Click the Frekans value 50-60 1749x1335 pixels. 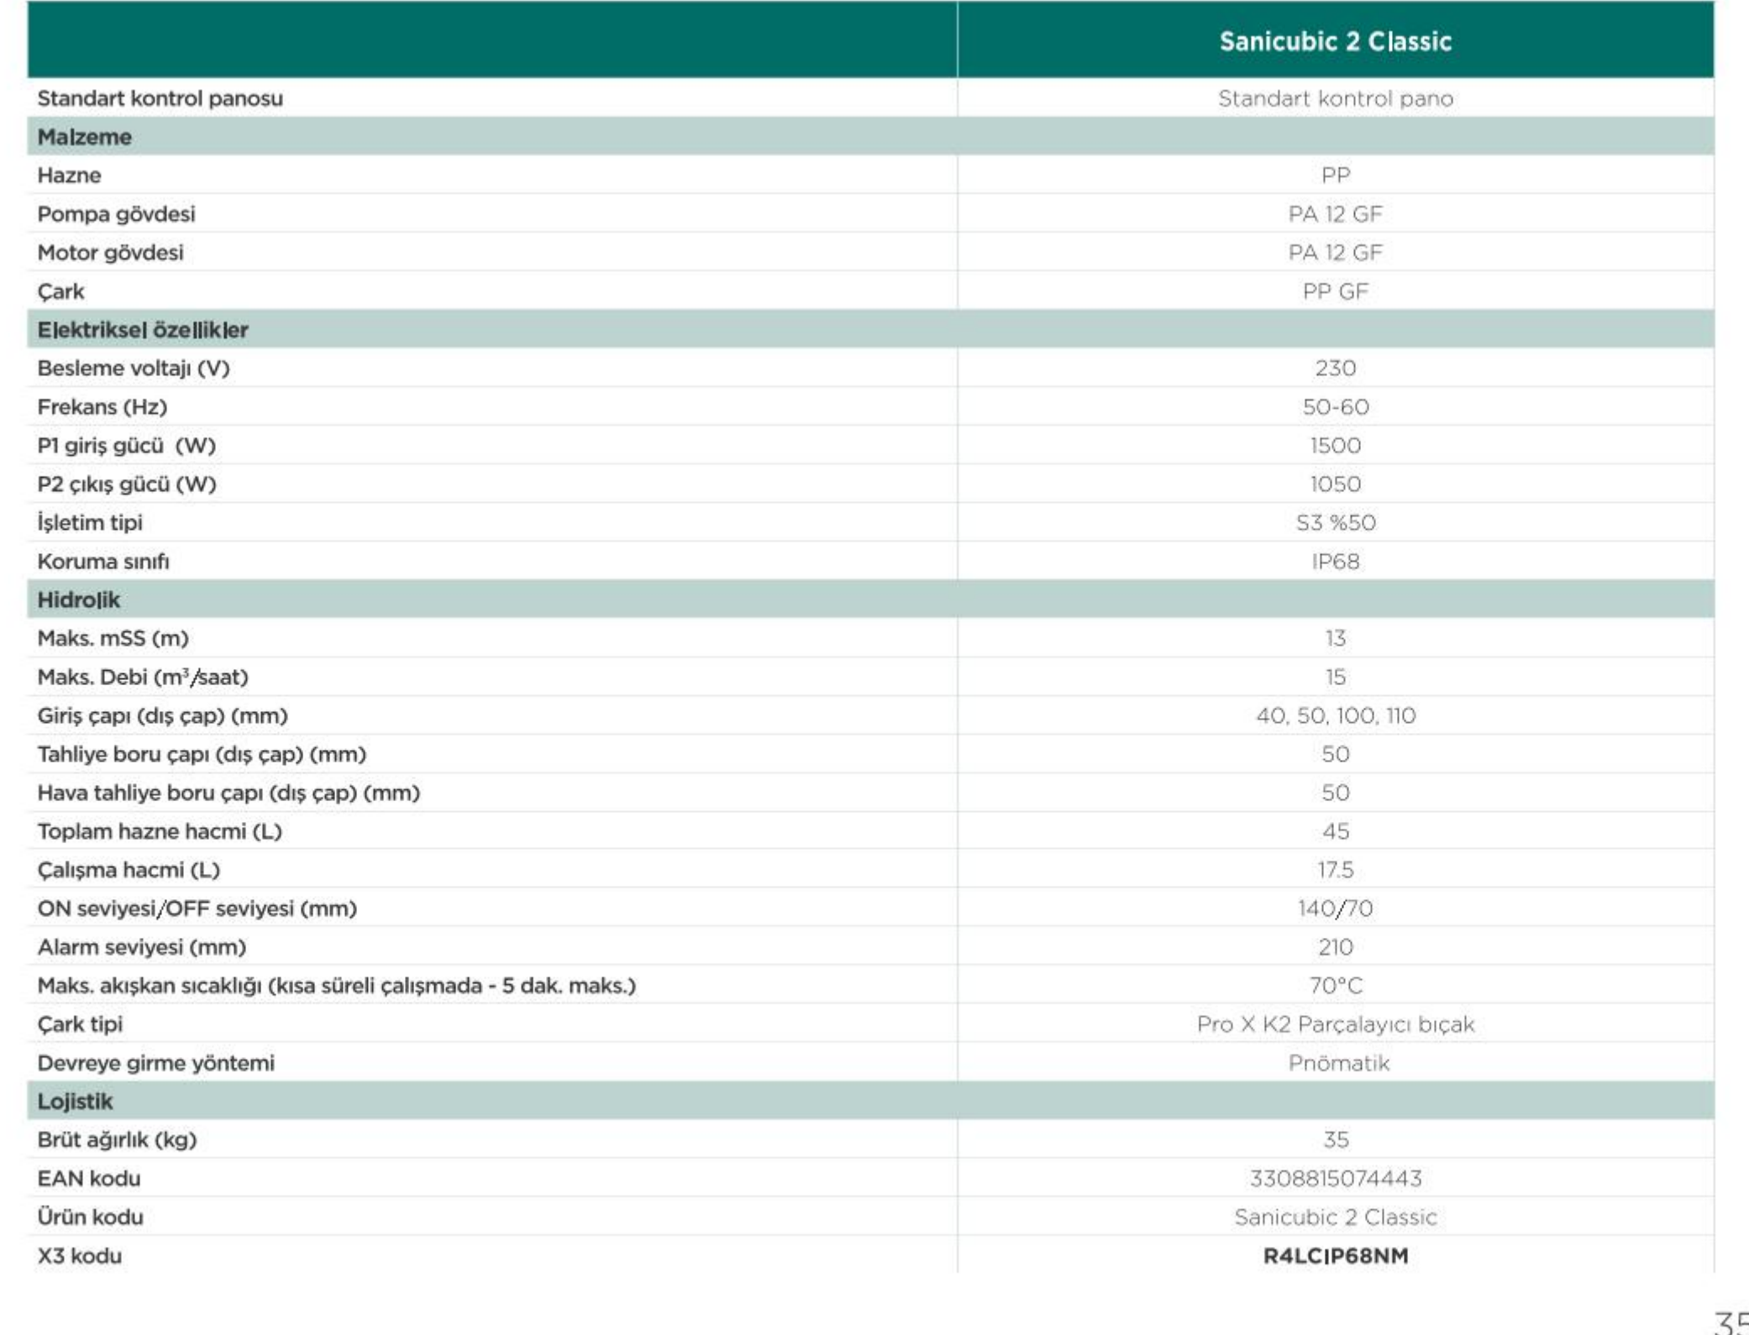[x=1336, y=407]
